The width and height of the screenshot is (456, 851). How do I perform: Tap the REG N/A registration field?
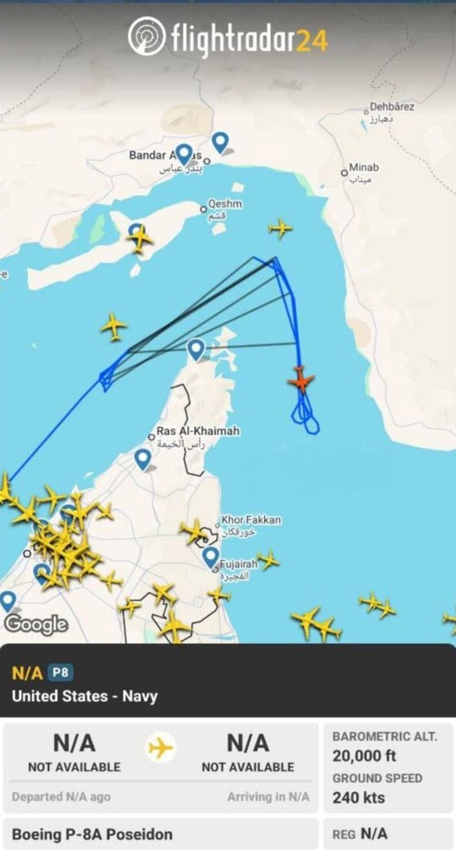[388, 834]
